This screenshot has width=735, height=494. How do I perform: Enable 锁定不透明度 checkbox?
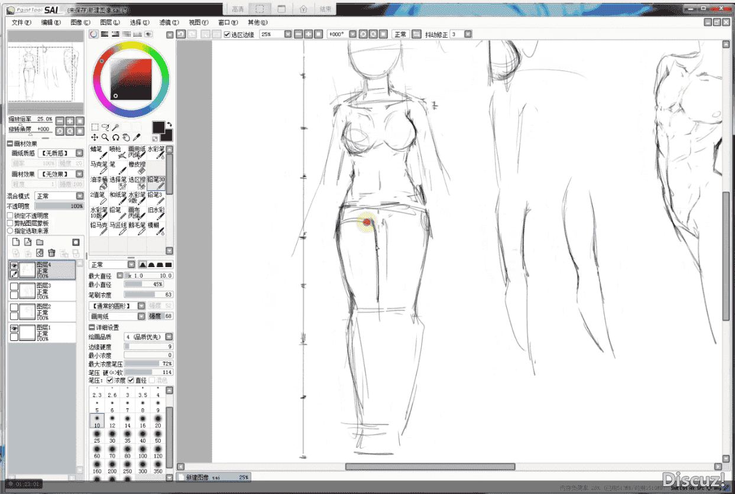click(10, 216)
